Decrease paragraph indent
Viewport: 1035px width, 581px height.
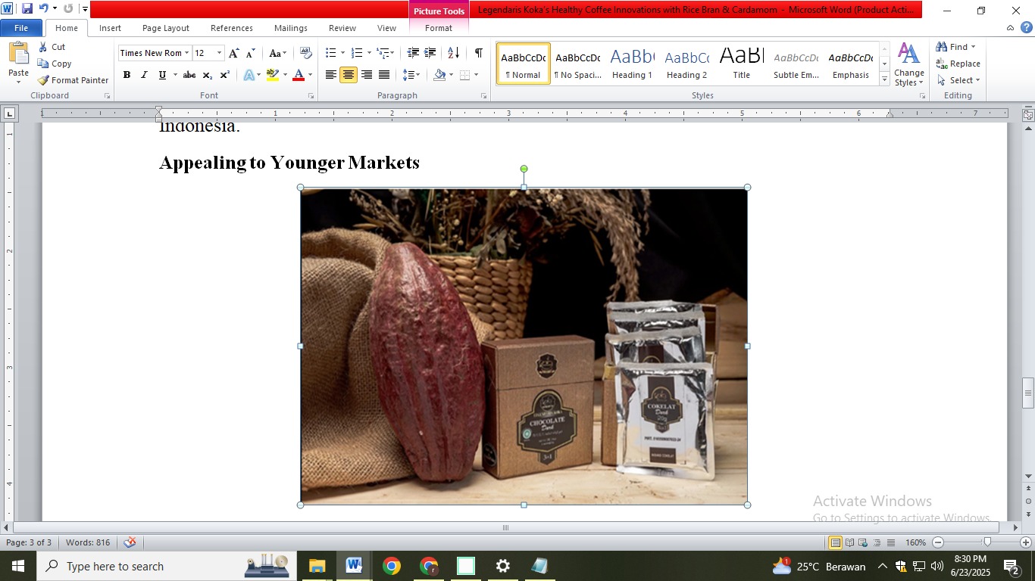click(413, 53)
